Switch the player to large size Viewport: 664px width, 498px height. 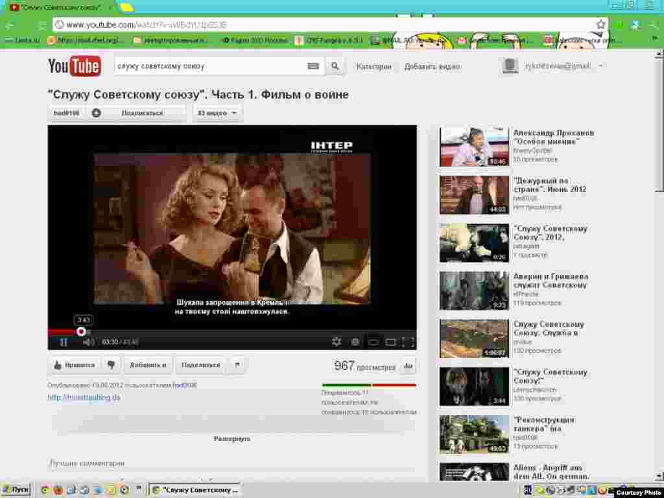[x=390, y=342]
